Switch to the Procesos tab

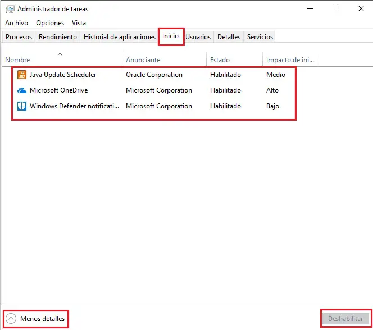click(19, 37)
